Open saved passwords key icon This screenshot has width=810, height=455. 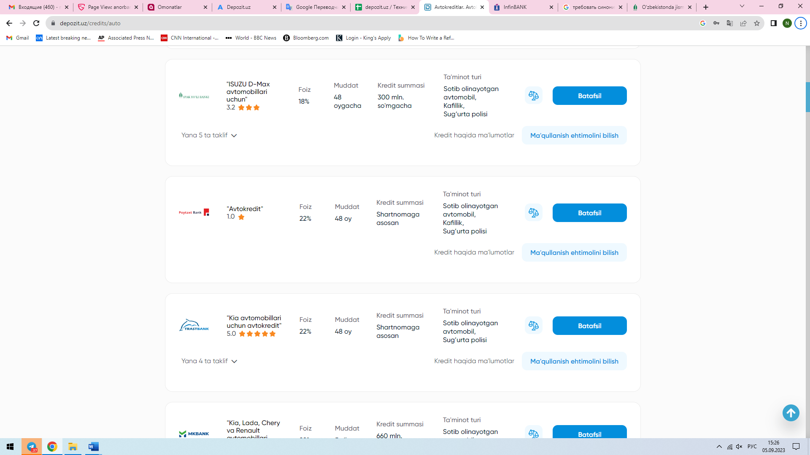point(716,23)
